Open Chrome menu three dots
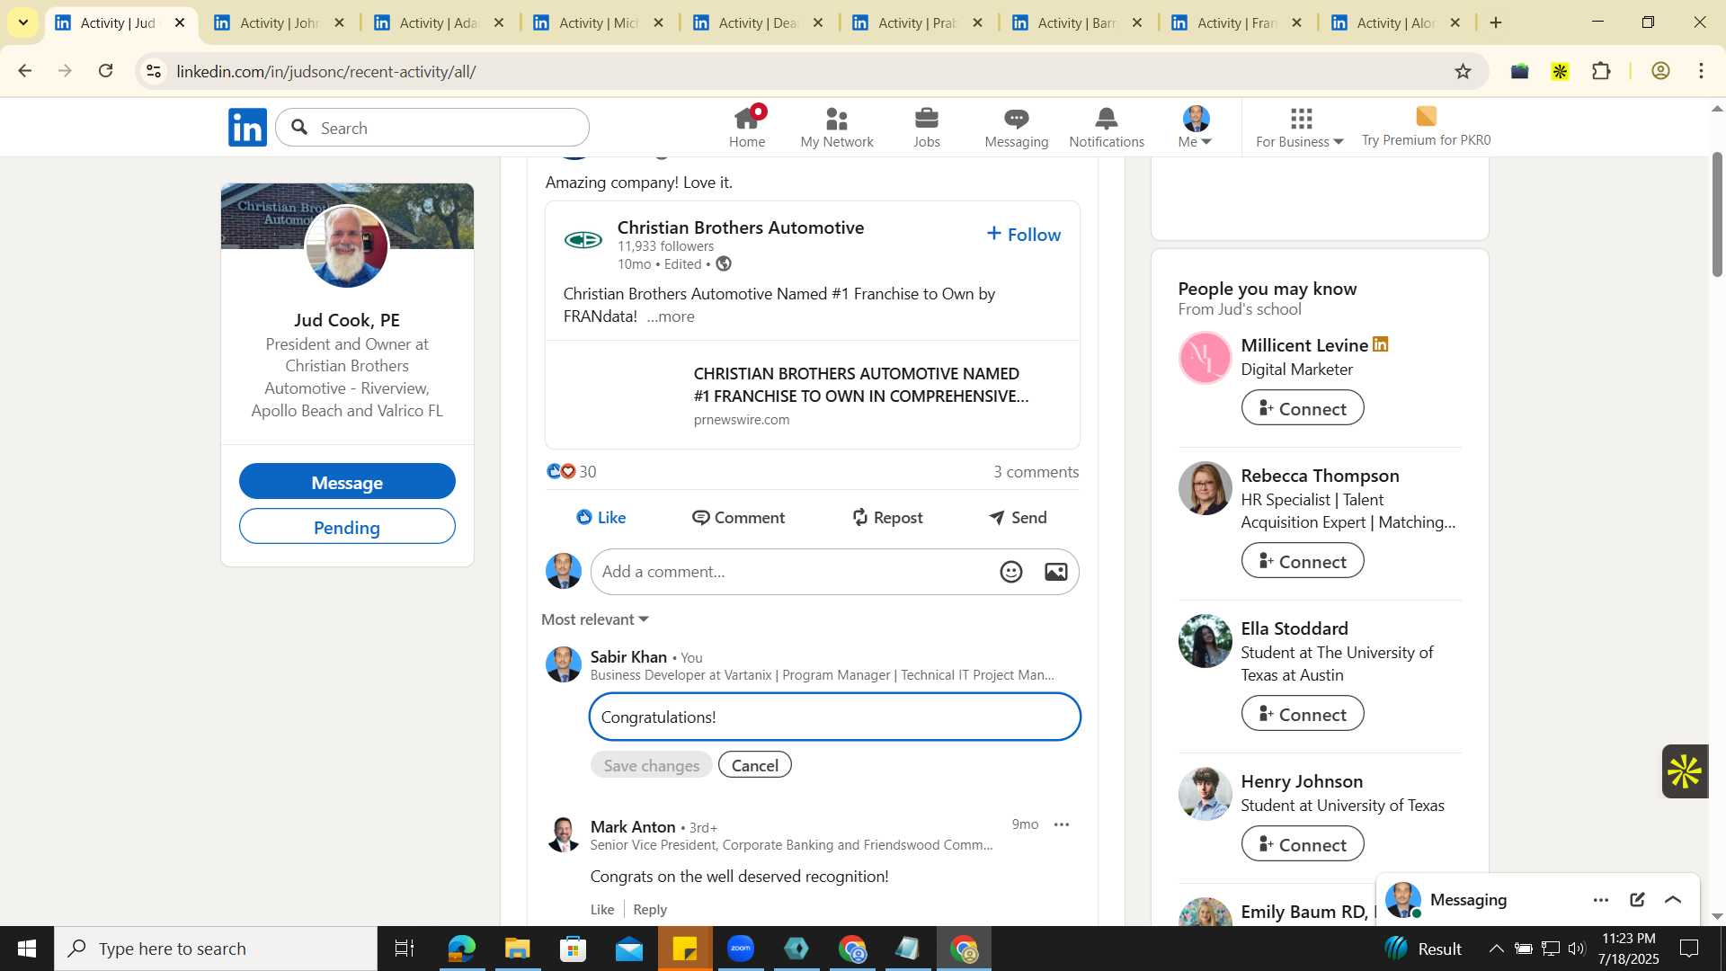 [1701, 71]
